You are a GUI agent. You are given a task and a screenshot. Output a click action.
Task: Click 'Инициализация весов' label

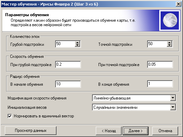[x=27, y=107]
